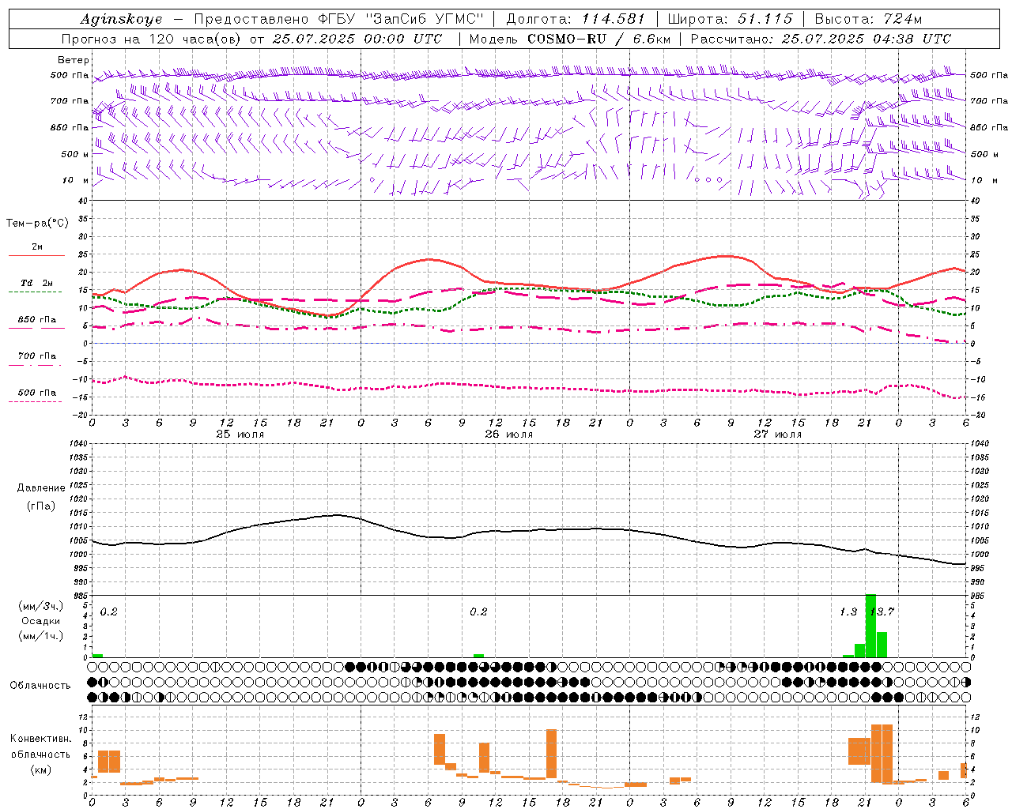Click the 27 июля date label
Image resolution: width=1012 pixels, height=809 pixels.
point(777,435)
